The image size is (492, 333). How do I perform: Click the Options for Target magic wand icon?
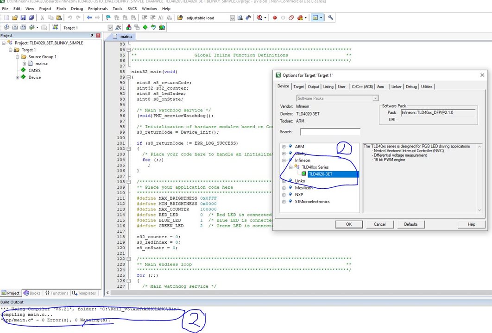click(x=118, y=28)
